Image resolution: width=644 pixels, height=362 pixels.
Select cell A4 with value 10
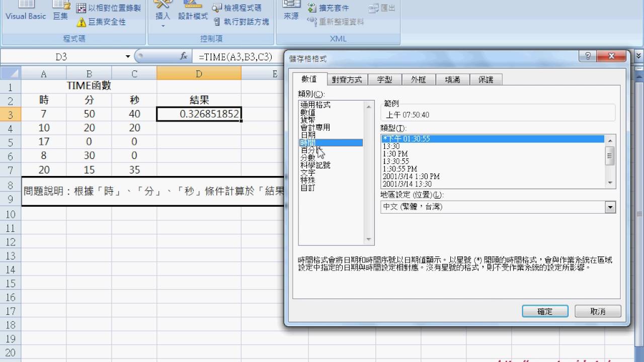click(x=44, y=128)
